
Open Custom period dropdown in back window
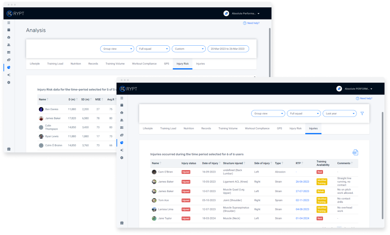click(189, 49)
